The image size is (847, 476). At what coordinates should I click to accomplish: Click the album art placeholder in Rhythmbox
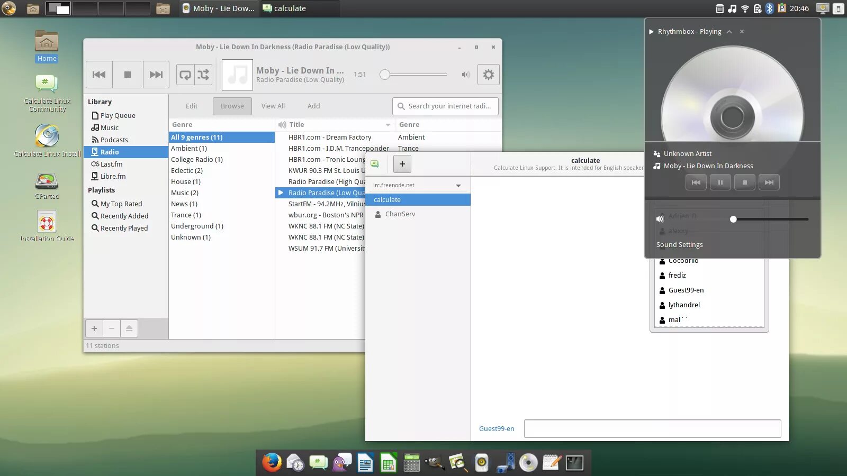pos(237,75)
